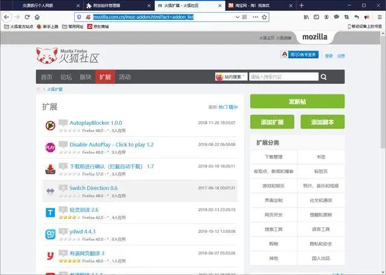
Task: Open a new tab with the plus button
Action: (302, 5)
